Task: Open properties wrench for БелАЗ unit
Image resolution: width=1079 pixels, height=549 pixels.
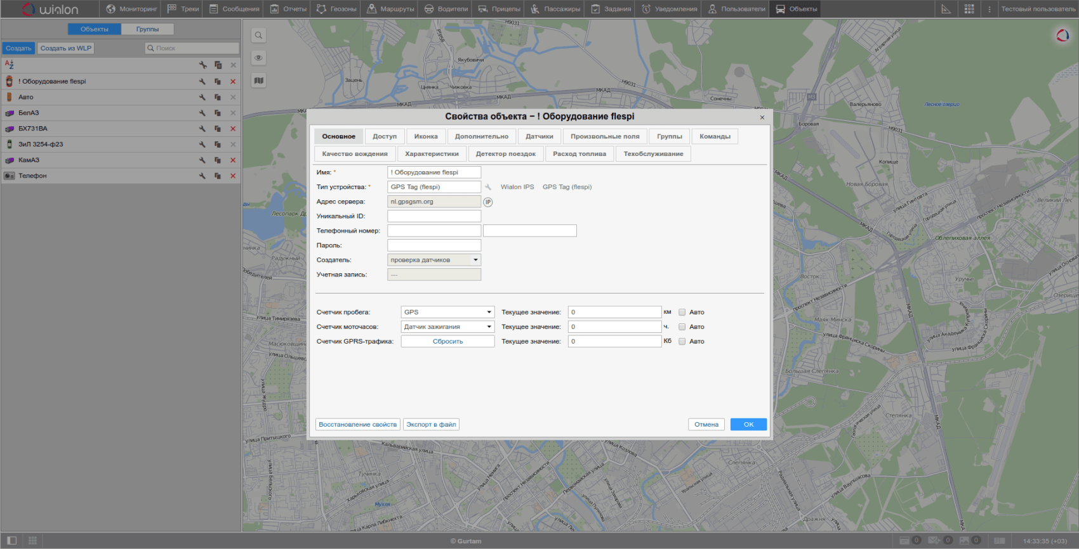Action: point(202,113)
